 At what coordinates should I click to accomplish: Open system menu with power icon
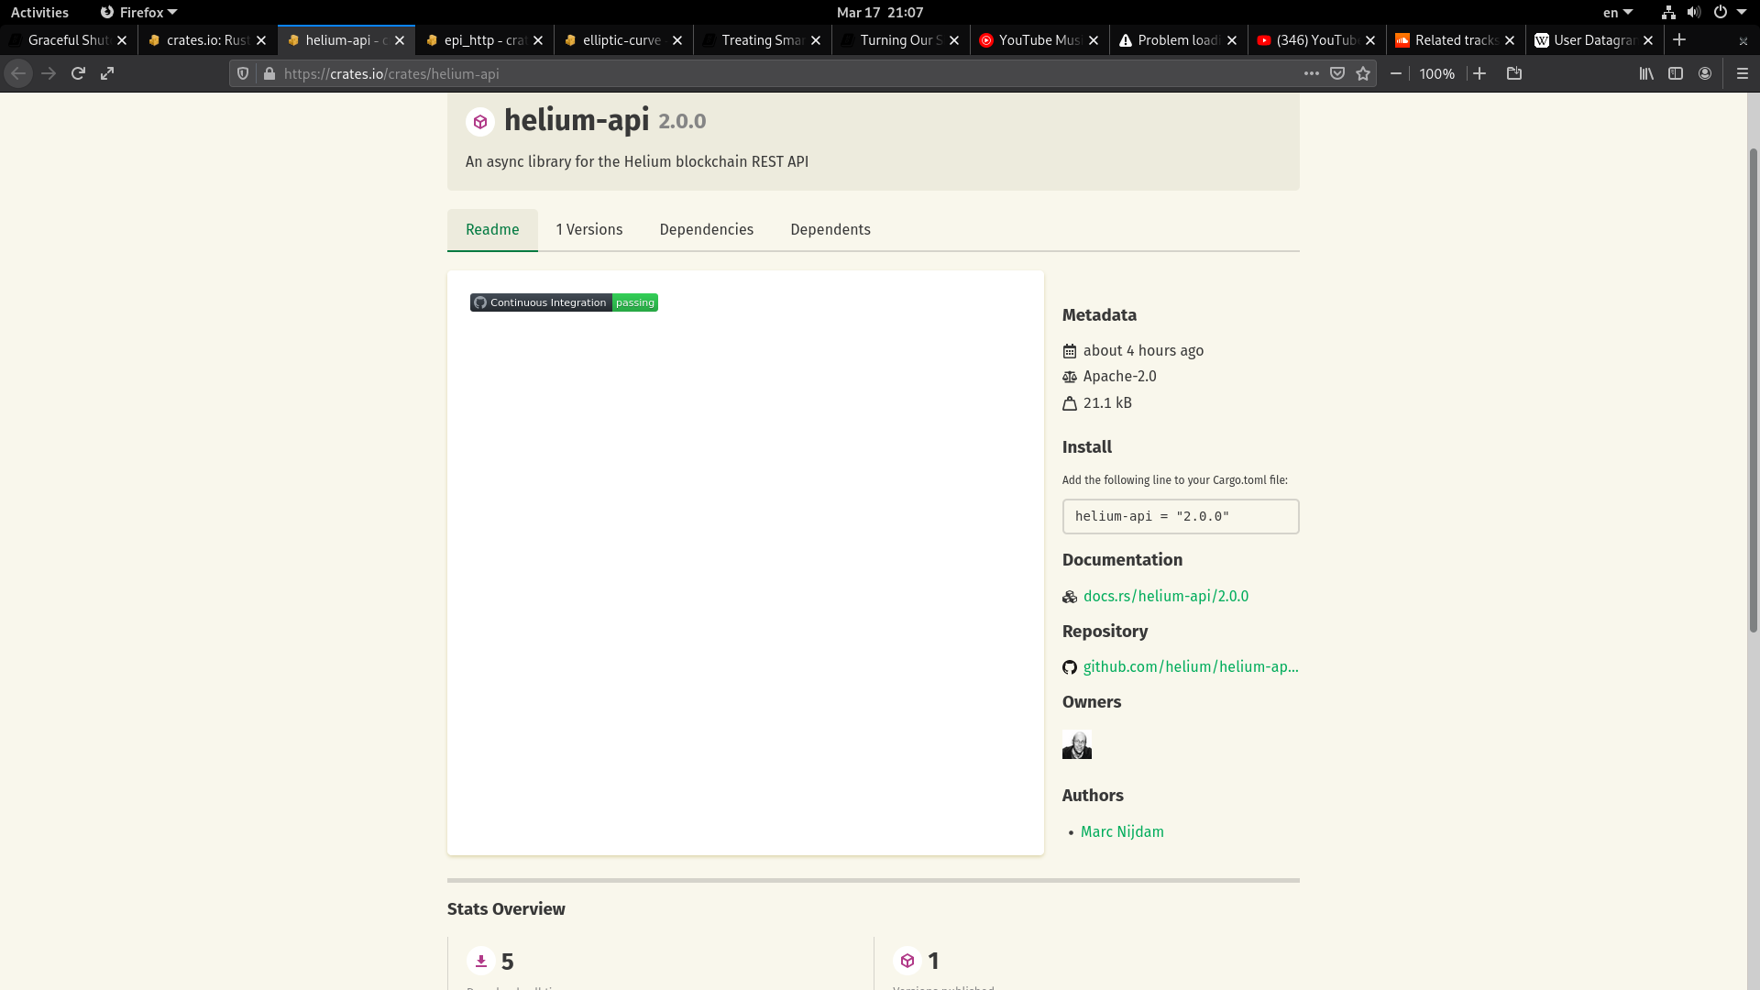point(1721,12)
